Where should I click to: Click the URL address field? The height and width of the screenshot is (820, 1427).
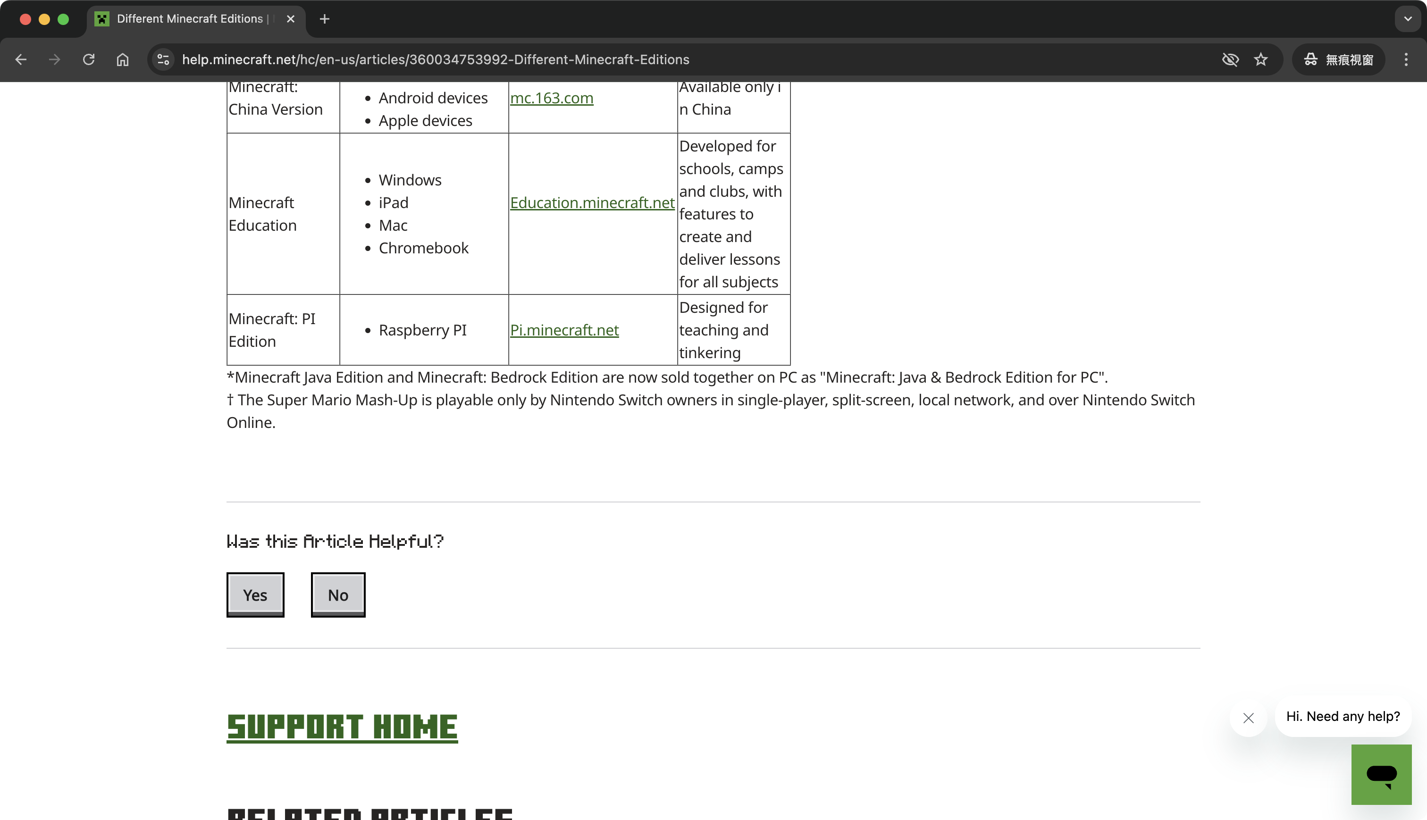pyautogui.click(x=676, y=60)
